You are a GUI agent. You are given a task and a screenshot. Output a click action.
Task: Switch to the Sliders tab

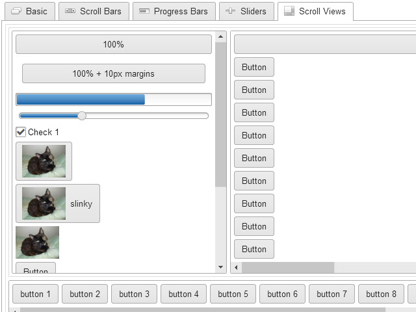(246, 11)
